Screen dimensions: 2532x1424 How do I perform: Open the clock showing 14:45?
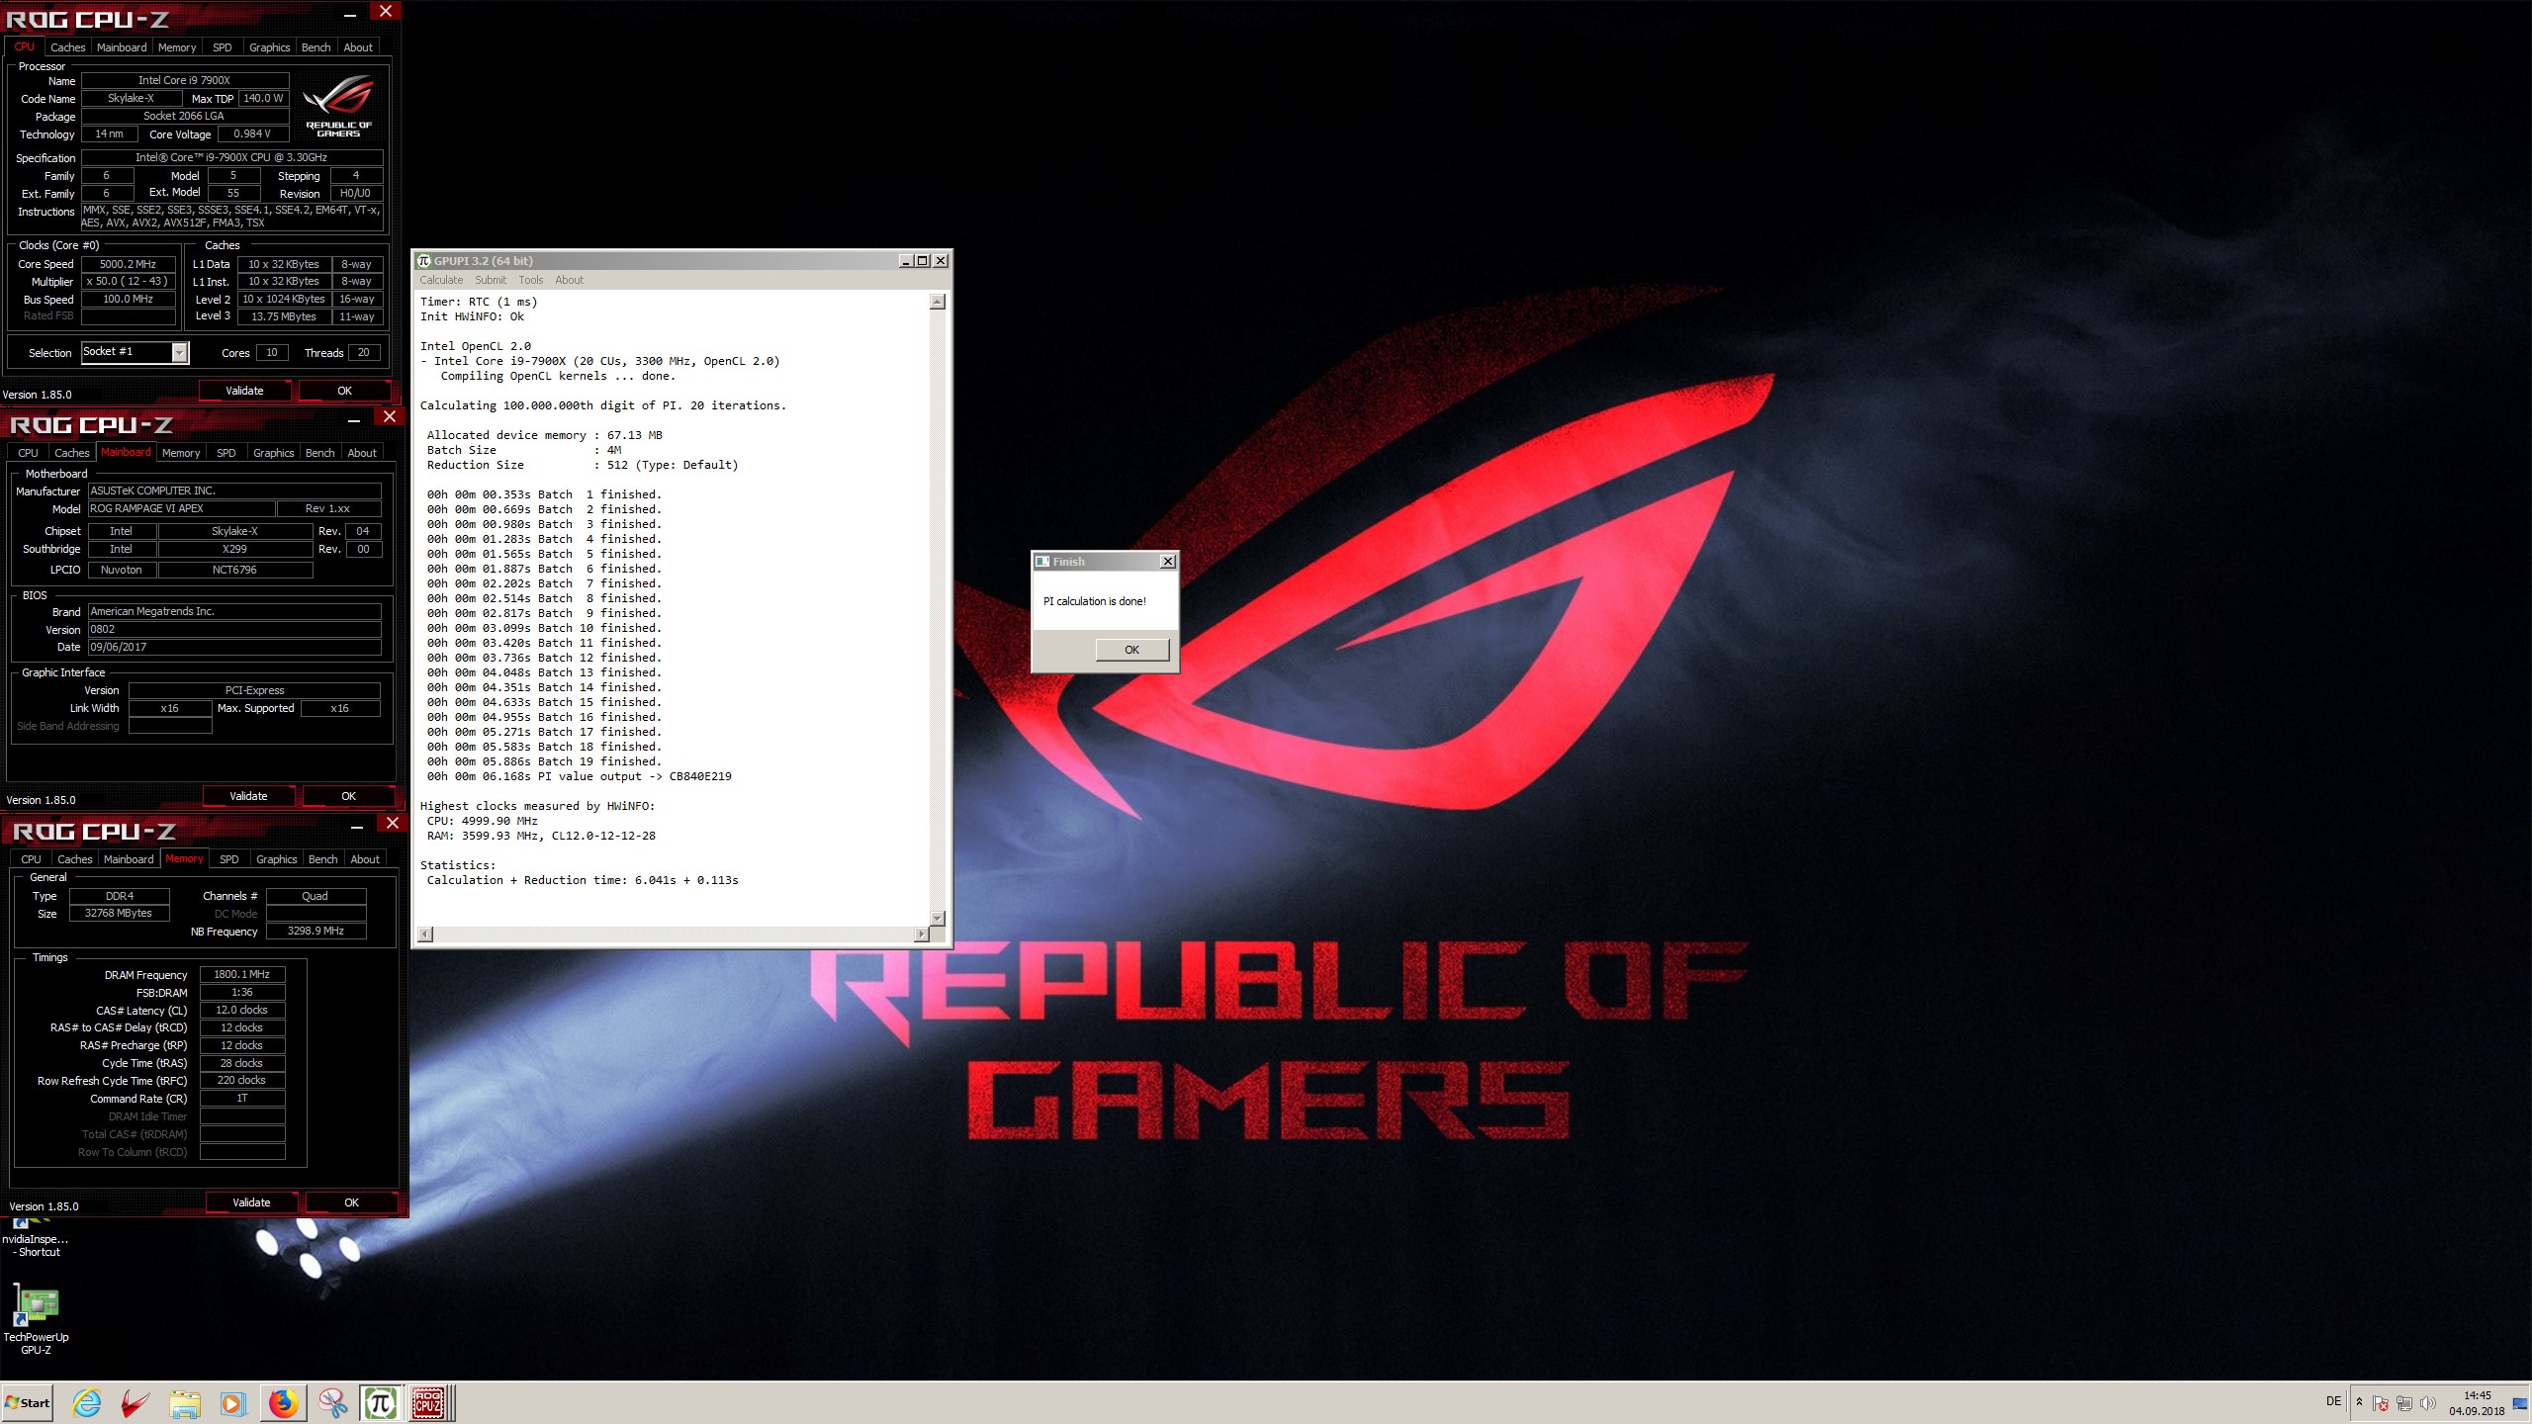[2477, 1403]
